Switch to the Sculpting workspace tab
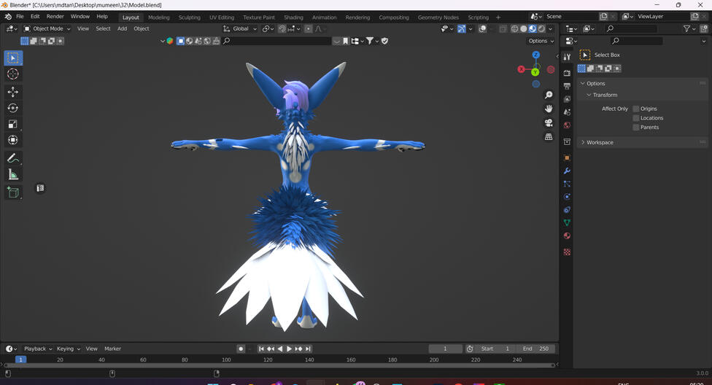Screen dimensions: 712x385 [190, 17]
